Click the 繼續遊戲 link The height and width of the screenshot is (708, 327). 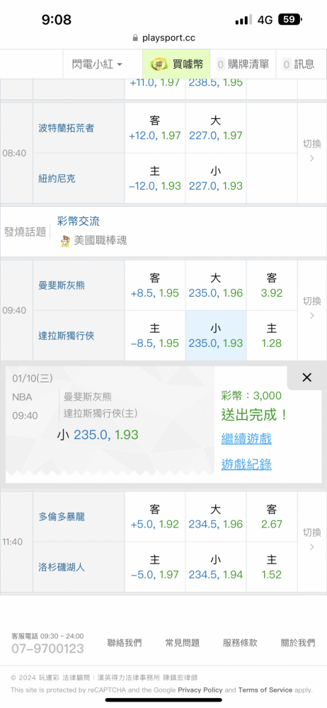246,438
